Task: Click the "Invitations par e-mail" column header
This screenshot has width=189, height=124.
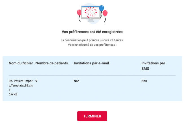Action: pyautogui.click(x=91, y=63)
